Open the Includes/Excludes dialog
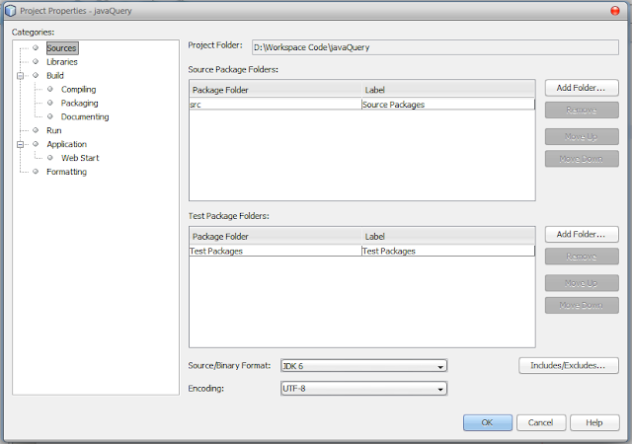Viewport: 632px width, 444px height. pyautogui.click(x=569, y=365)
